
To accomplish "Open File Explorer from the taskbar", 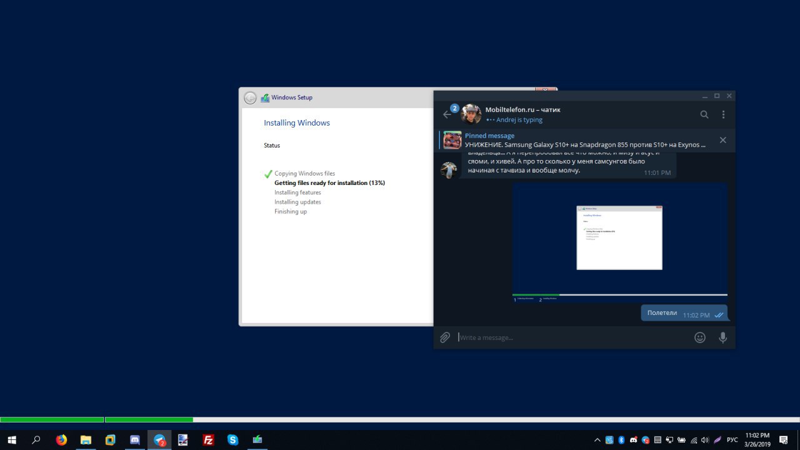I will [86, 440].
